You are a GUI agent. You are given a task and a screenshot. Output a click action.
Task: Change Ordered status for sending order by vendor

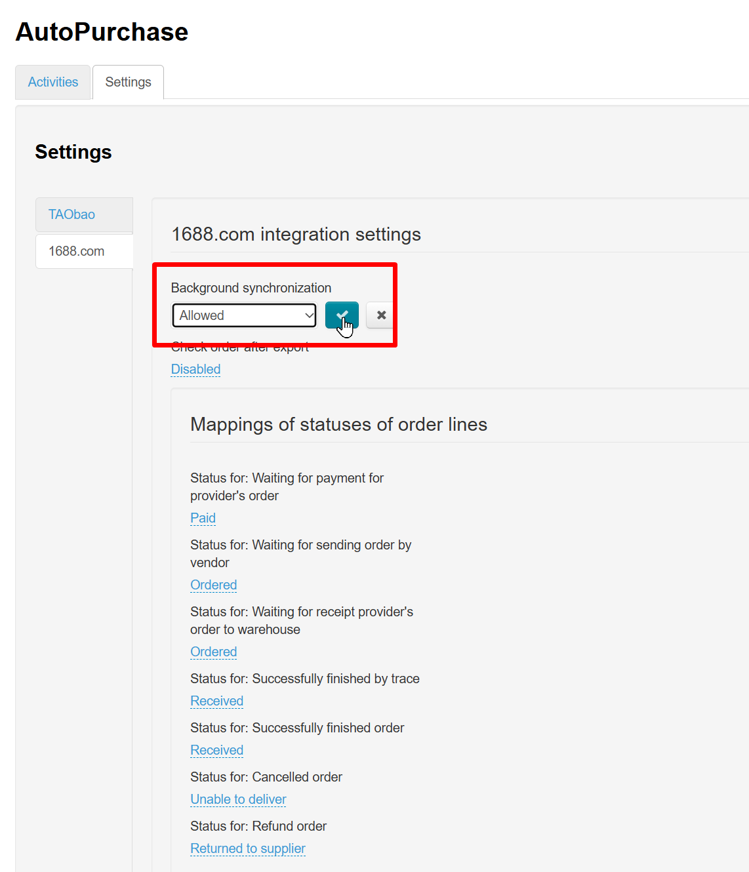click(x=213, y=585)
